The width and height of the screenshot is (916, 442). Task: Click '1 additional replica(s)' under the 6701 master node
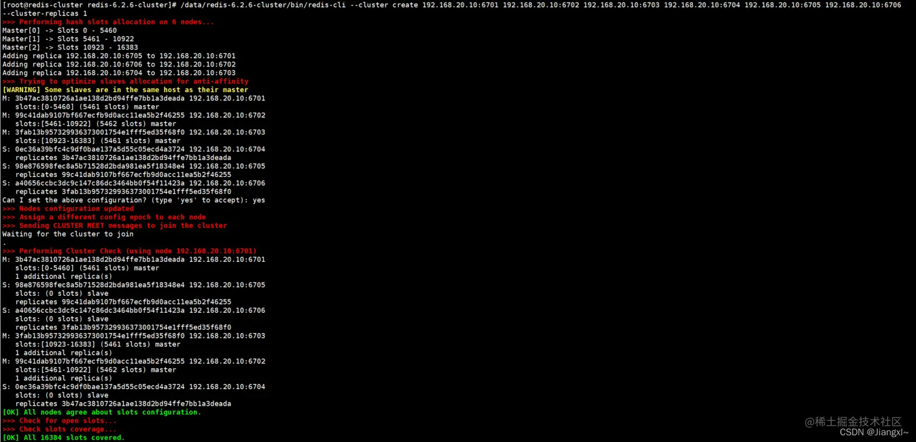coord(64,276)
